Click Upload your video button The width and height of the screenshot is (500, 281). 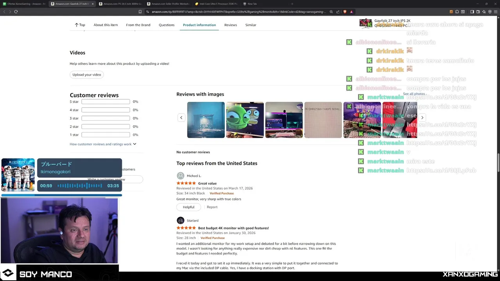point(87,75)
